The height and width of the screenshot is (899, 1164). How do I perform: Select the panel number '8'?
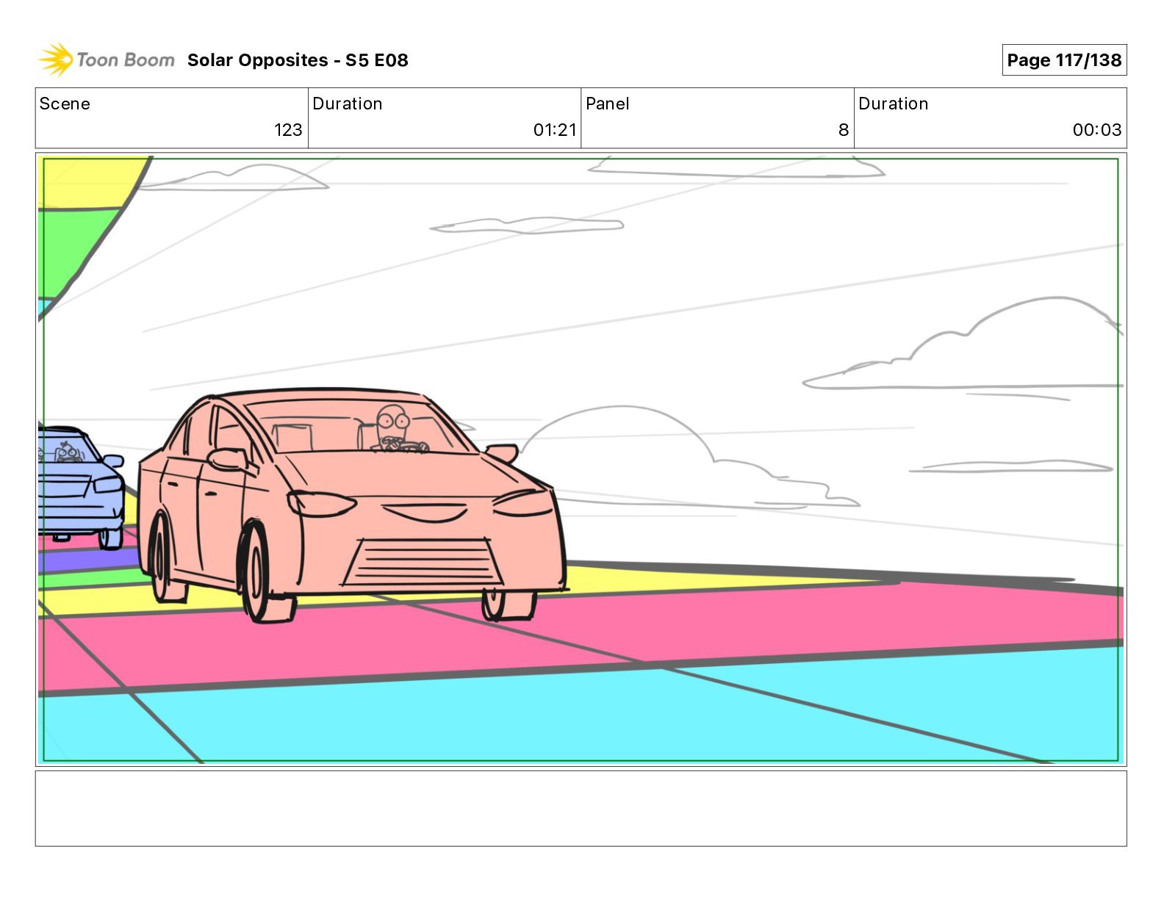point(844,130)
